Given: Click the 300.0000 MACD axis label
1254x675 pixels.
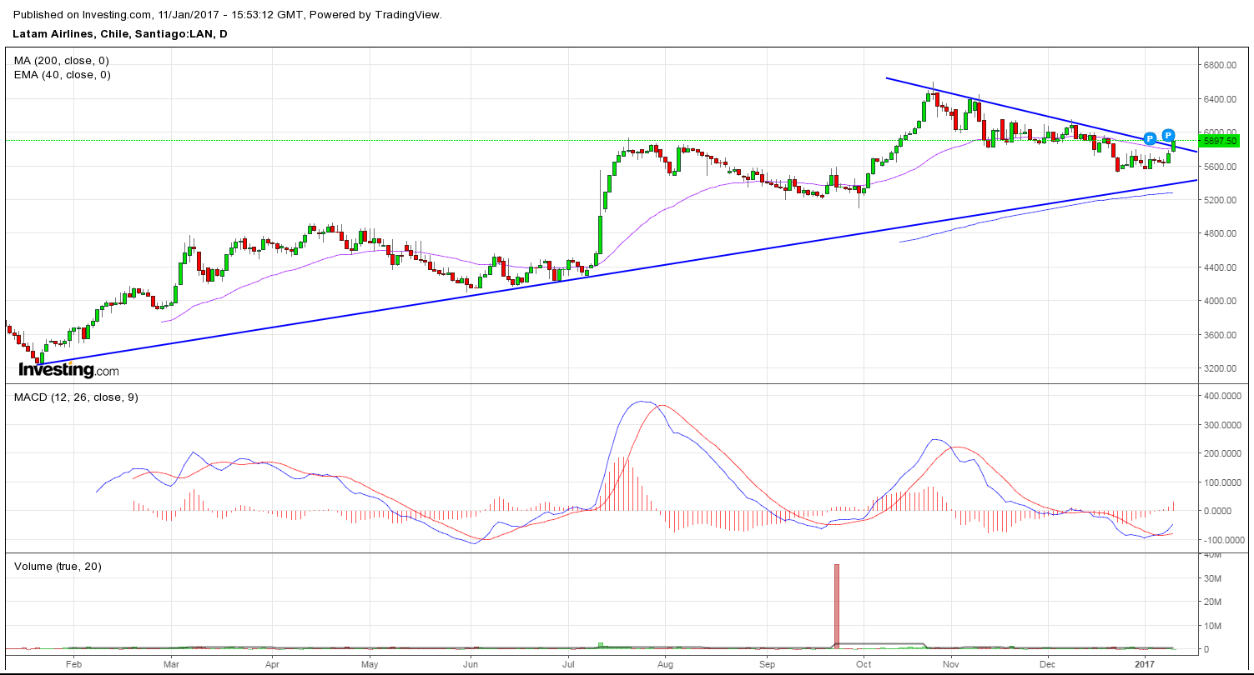Looking at the screenshot, I should [x=1221, y=425].
